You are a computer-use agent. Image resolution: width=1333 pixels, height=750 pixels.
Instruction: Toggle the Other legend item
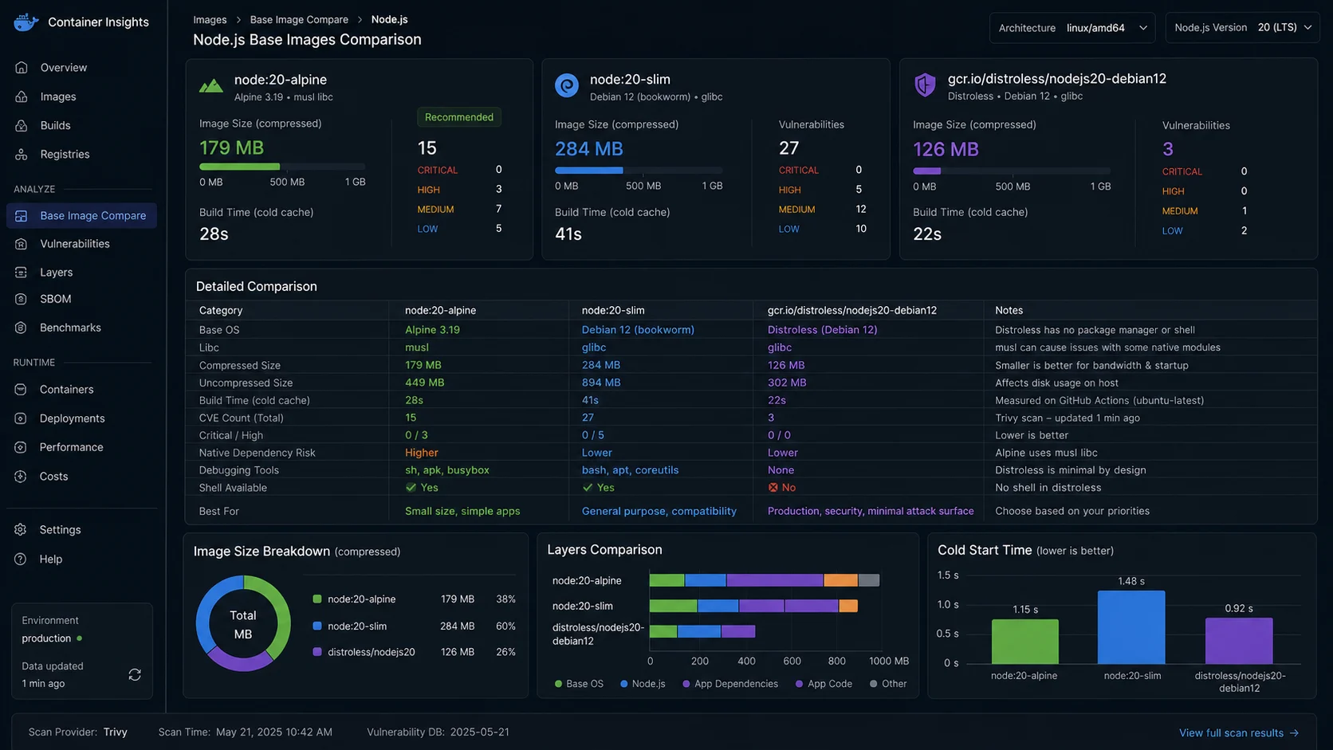pos(888,684)
